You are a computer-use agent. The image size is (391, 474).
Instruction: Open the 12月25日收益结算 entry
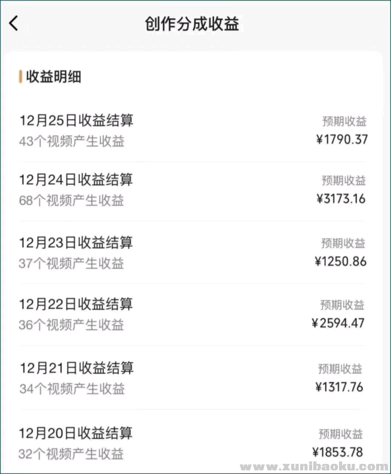[x=77, y=120]
